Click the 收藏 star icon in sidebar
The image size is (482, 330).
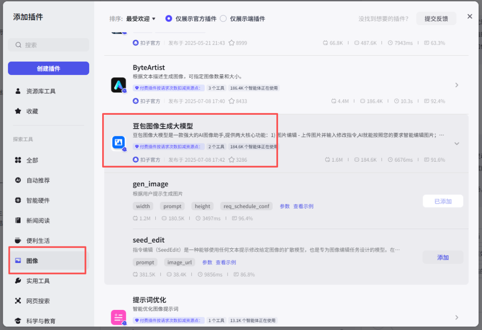pyautogui.click(x=18, y=111)
